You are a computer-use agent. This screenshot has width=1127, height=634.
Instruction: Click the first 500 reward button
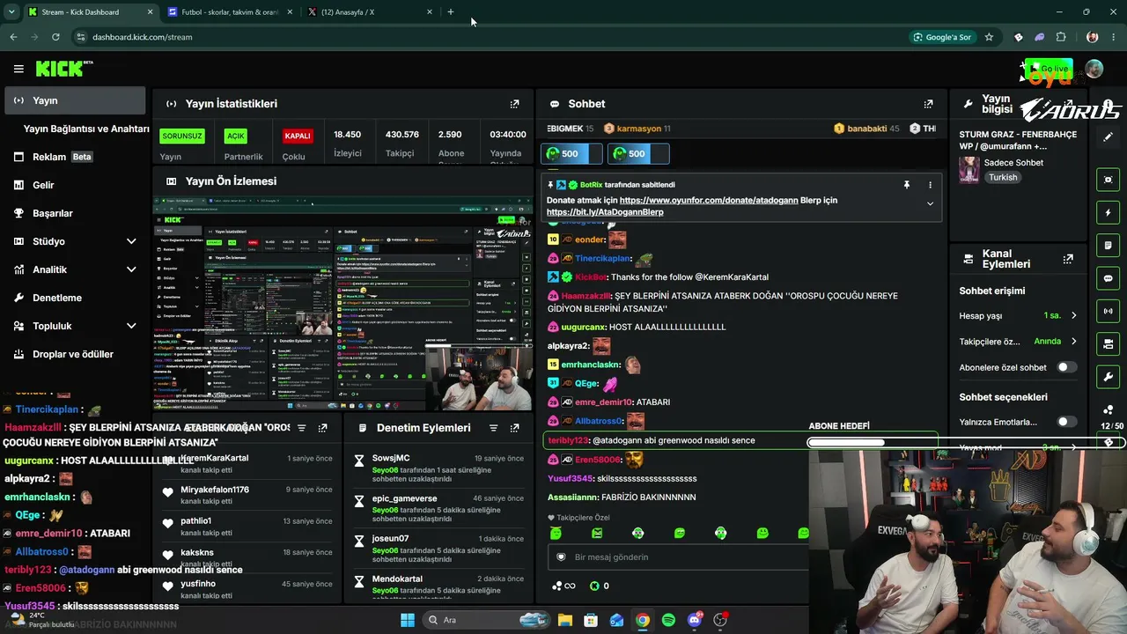pos(571,154)
